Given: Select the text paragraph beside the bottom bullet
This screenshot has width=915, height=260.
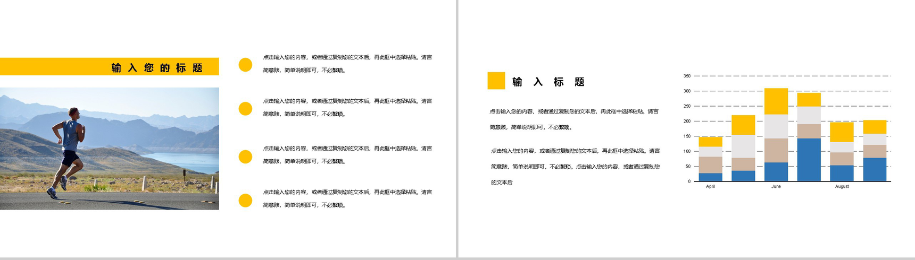Looking at the screenshot, I should (x=347, y=198).
